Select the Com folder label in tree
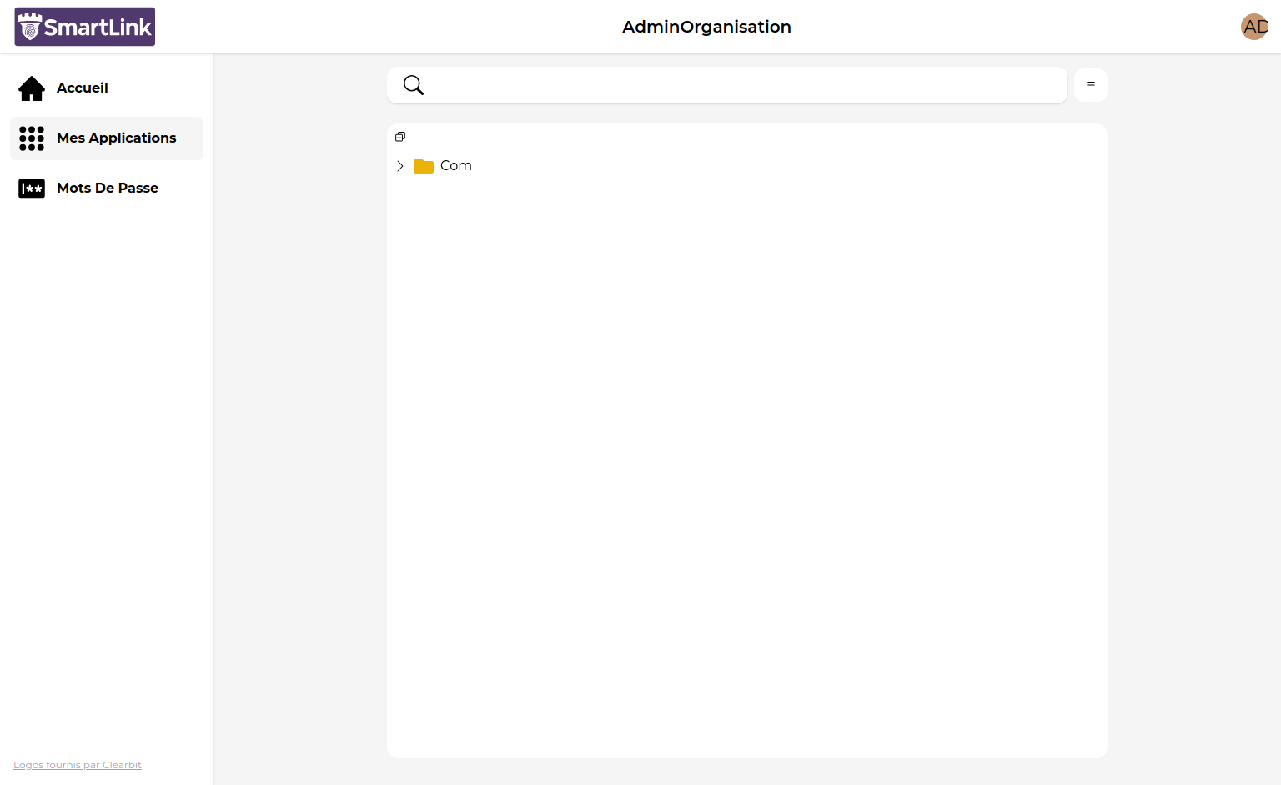Screen dimensions: 1281x785 (x=456, y=166)
